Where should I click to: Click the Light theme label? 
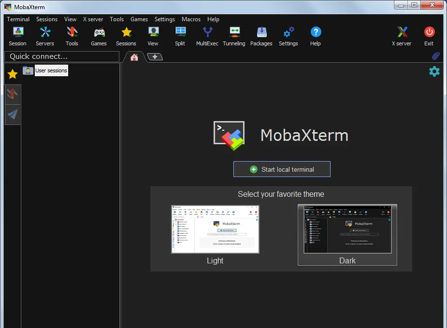(215, 260)
